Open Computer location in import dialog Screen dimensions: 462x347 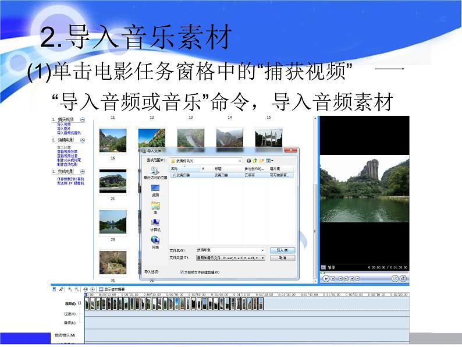click(155, 222)
